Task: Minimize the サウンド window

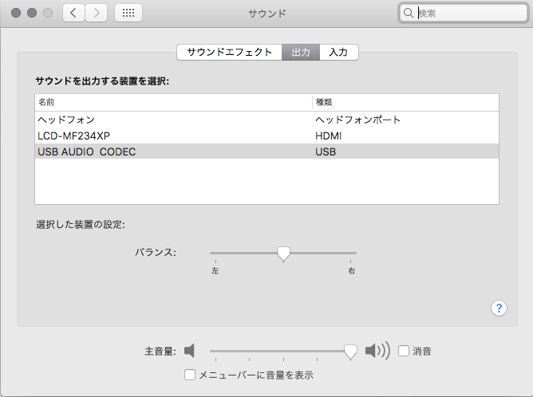Action: pos(32,13)
